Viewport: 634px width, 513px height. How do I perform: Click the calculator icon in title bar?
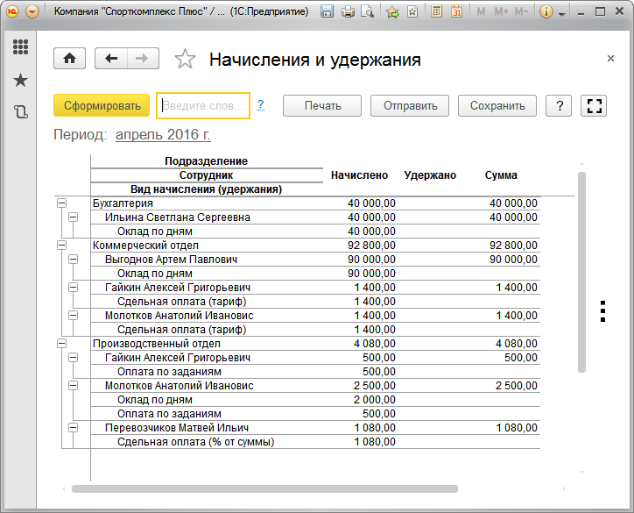click(x=435, y=12)
